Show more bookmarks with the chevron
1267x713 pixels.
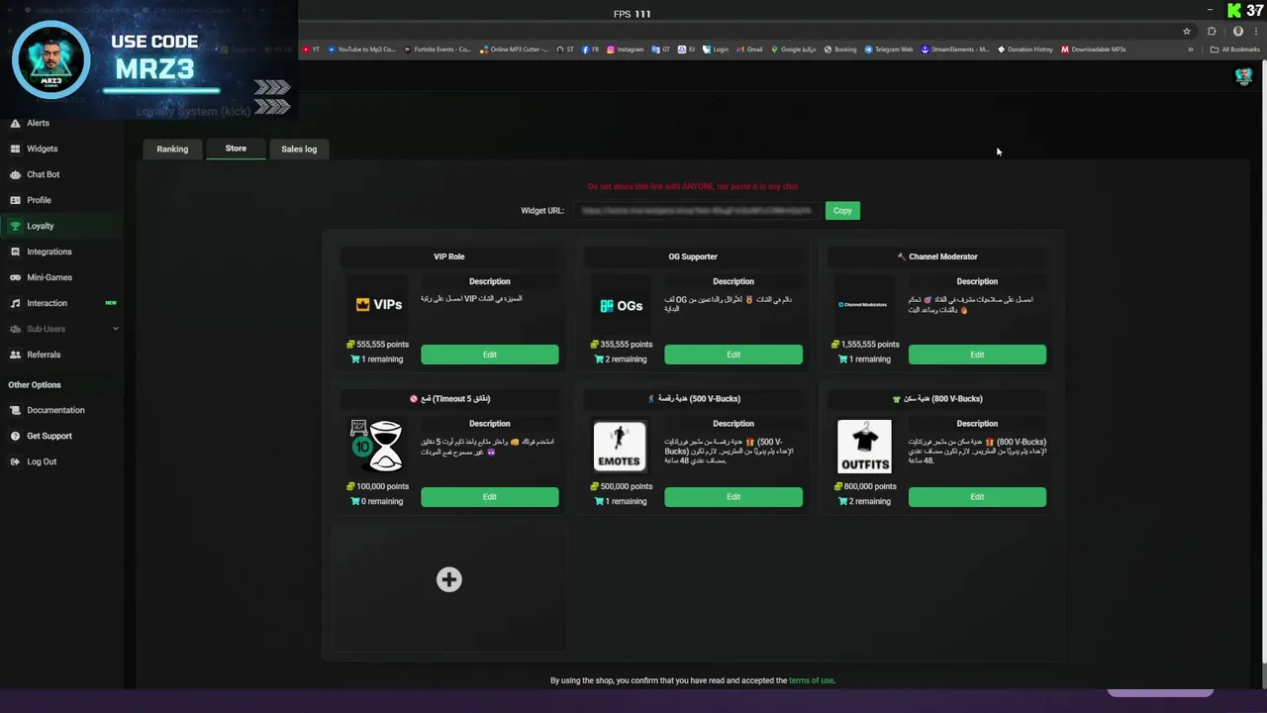tap(1189, 49)
